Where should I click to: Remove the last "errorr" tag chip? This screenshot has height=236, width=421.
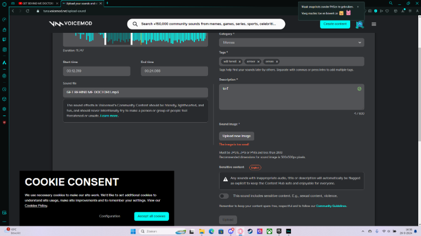pyautogui.click(x=277, y=62)
